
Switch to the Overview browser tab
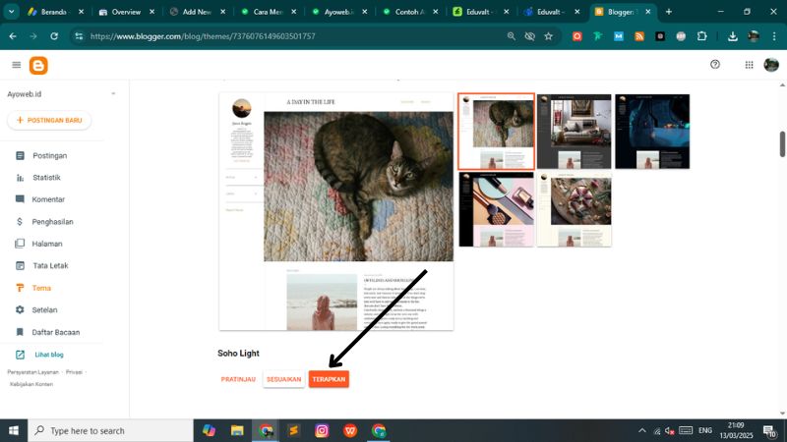125,12
